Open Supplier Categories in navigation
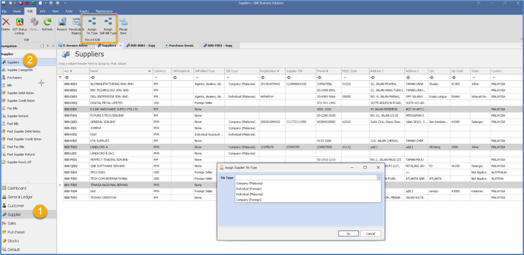The width and height of the screenshot is (524, 255). [x=20, y=70]
